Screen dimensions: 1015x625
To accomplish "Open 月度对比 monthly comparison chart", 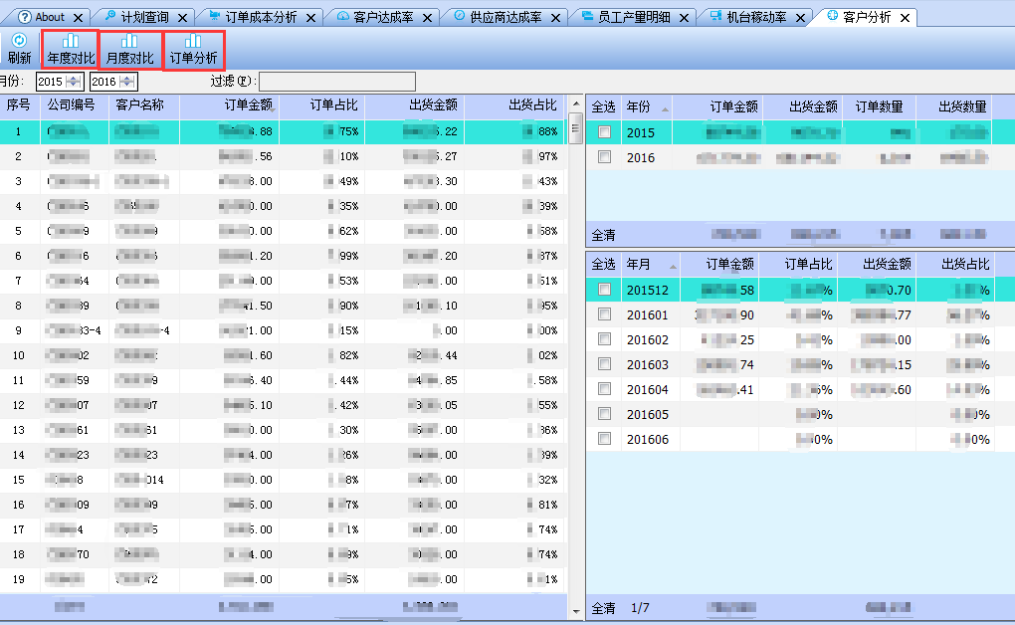I will (x=129, y=49).
